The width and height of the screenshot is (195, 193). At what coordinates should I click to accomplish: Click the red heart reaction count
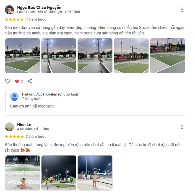pyautogui.click(x=19, y=81)
